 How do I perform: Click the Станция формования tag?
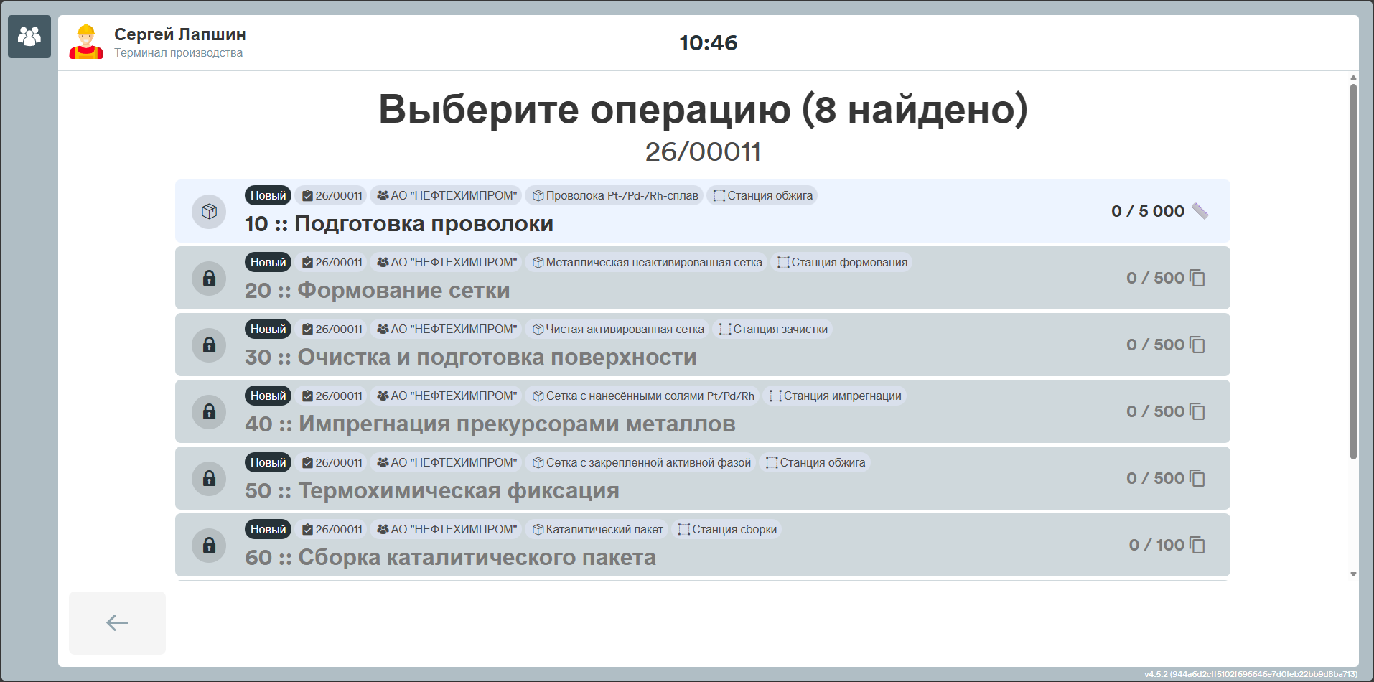click(842, 262)
